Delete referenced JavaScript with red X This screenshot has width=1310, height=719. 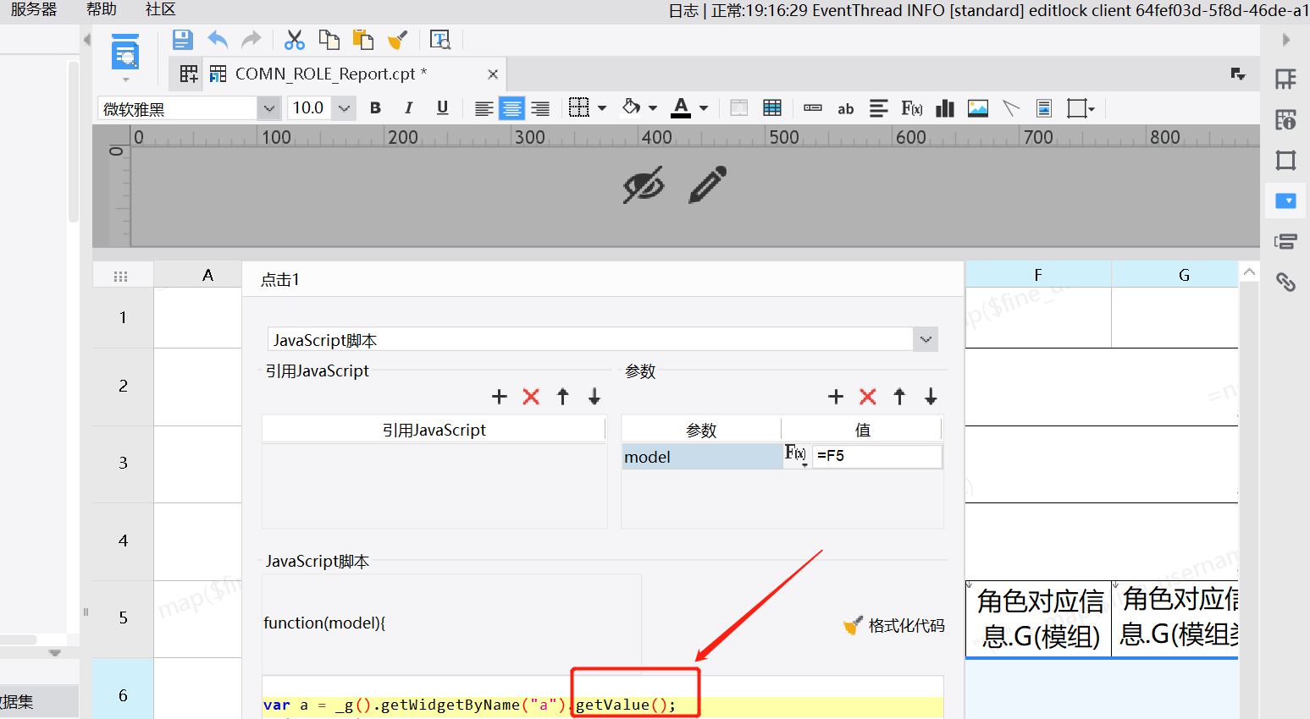click(x=531, y=397)
